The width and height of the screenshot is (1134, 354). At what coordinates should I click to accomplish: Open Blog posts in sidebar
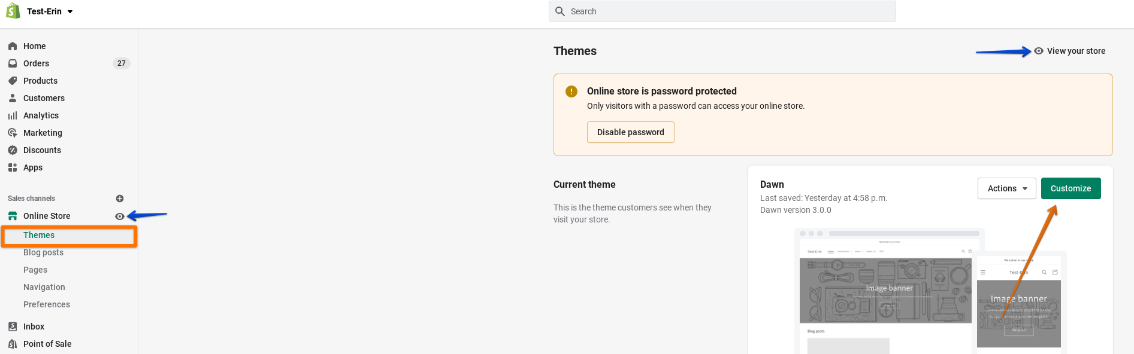(43, 252)
